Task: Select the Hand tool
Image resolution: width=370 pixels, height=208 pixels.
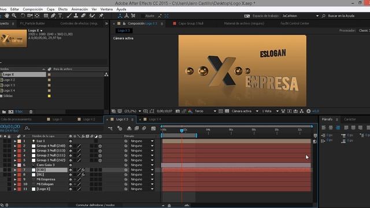Action: [x=7, y=16]
